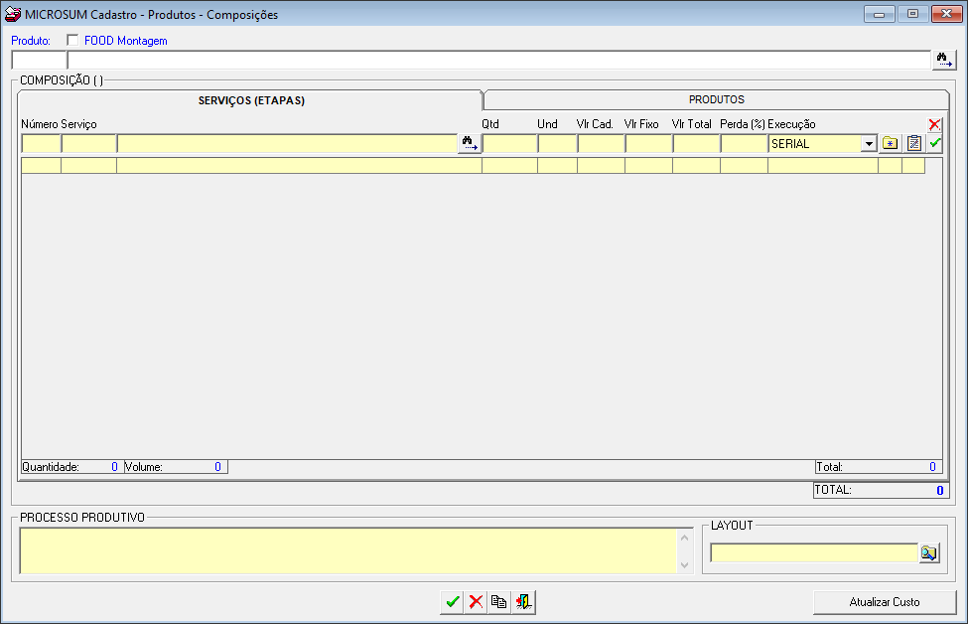
Task: Click the red X above the Execução row
Action: coord(934,125)
